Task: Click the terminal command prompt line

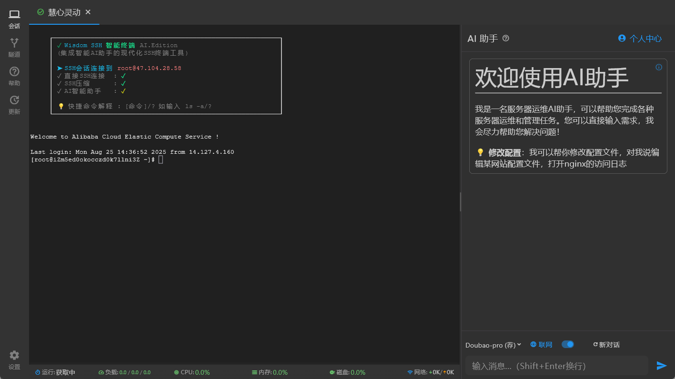Action: 97,160
